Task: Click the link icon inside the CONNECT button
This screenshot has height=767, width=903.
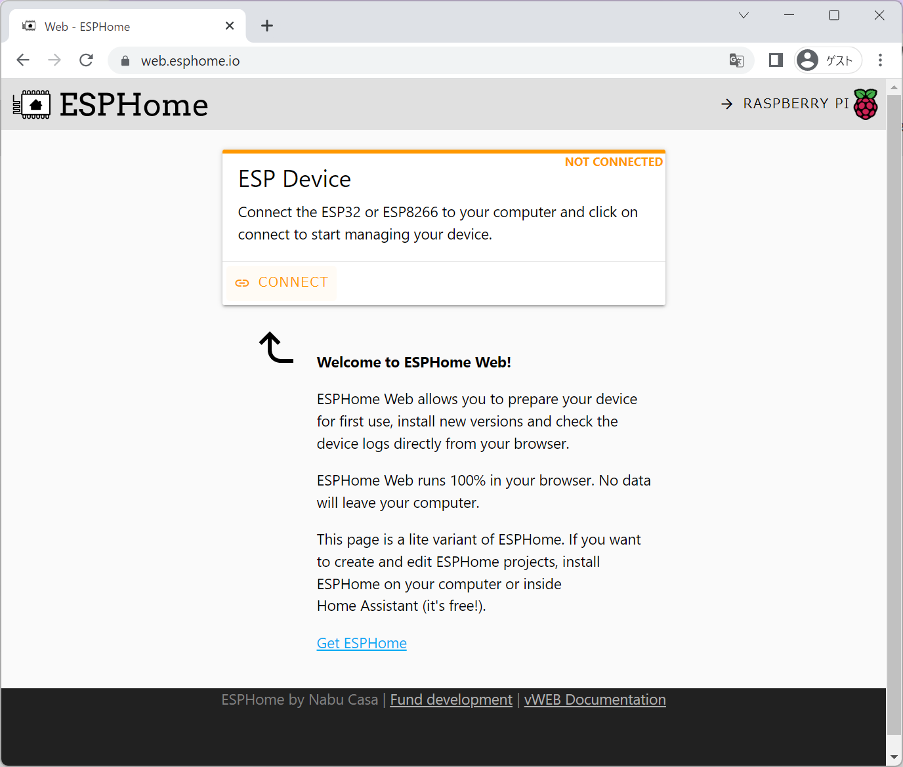Action: (242, 282)
